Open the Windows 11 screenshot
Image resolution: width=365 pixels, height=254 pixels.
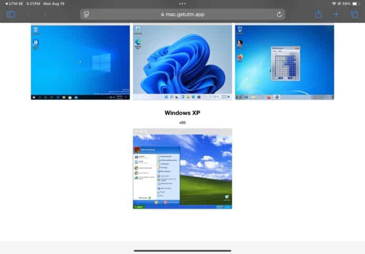pyautogui.click(x=182, y=62)
